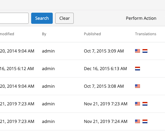Click the blue Search button
This screenshot has width=165, height=131.
tap(42, 18)
